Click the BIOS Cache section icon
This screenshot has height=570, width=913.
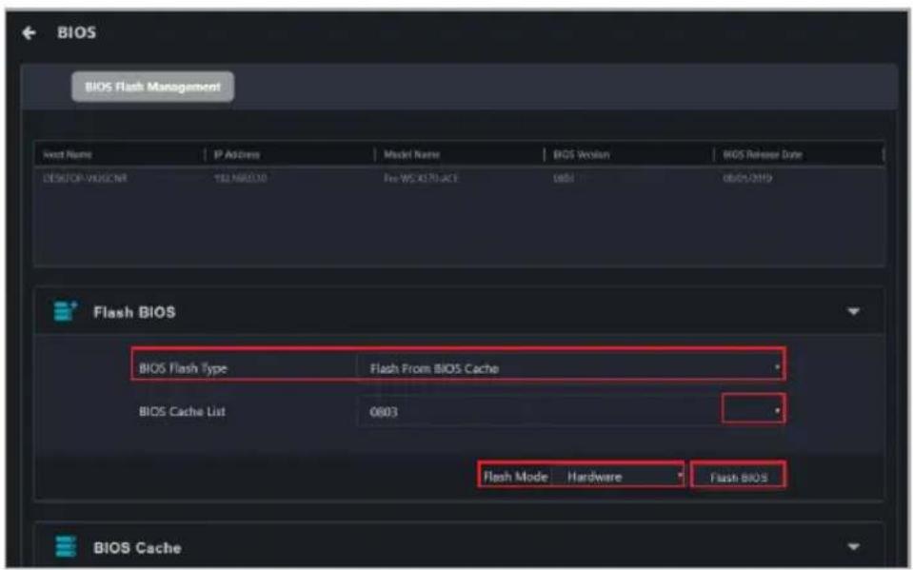click(65, 547)
